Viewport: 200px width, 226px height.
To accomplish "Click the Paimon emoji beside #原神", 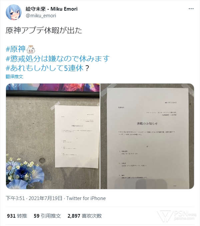I will tap(31, 49).
